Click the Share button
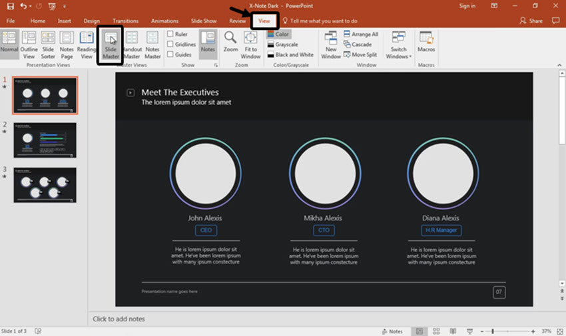The height and width of the screenshot is (336, 566). pyautogui.click(x=531, y=21)
